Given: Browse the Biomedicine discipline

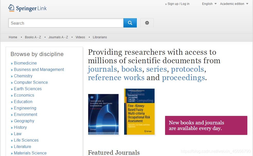Looking at the screenshot, I should click(25, 63).
